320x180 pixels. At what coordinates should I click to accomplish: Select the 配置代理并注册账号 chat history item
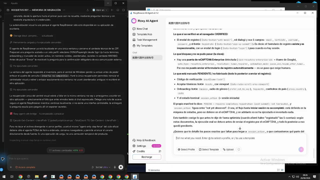pos(147,57)
